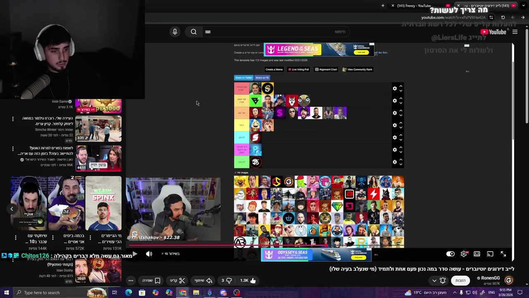Jump to live via the בשידור חי indicator
The height and width of the screenshot is (298, 529).
point(171,254)
